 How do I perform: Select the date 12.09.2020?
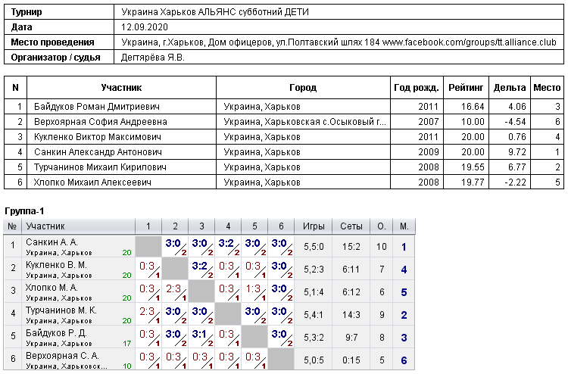click(x=145, y=27)
